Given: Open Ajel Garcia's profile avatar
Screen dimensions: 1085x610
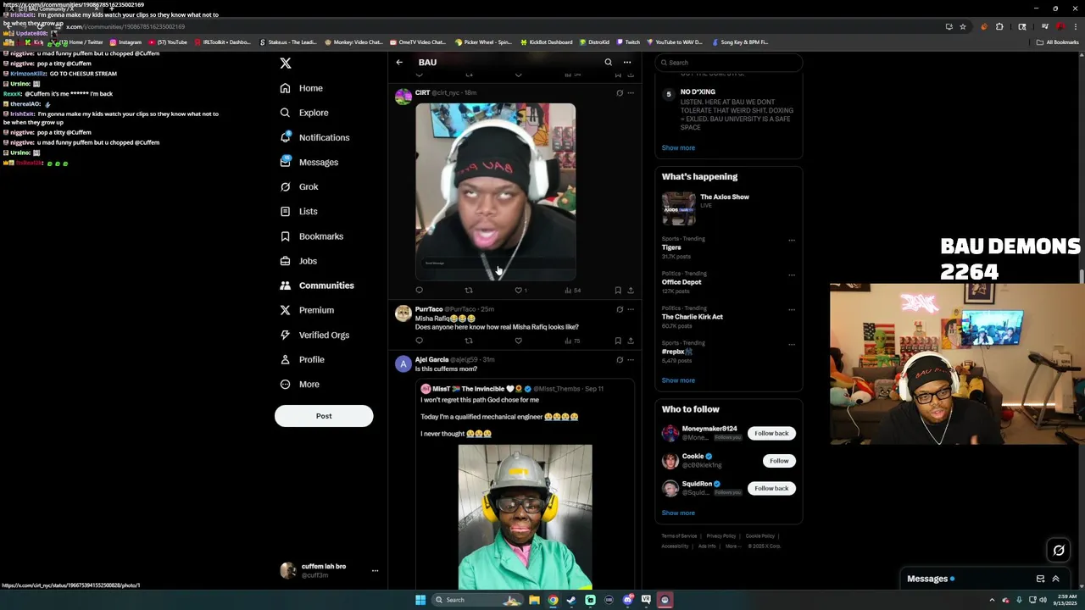Looking at the screenshot, I should [x=403, y=364].
